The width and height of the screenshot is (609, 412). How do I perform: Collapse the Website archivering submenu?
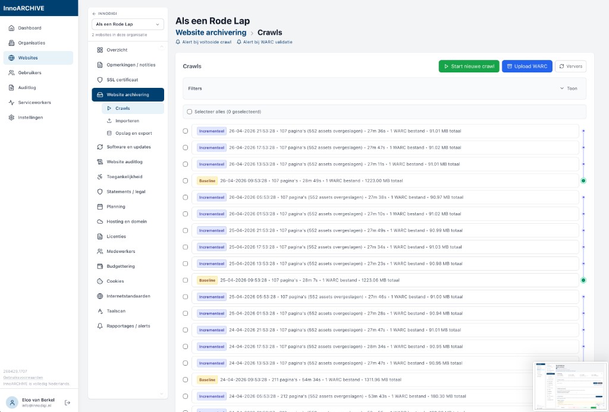click(128, 94)
